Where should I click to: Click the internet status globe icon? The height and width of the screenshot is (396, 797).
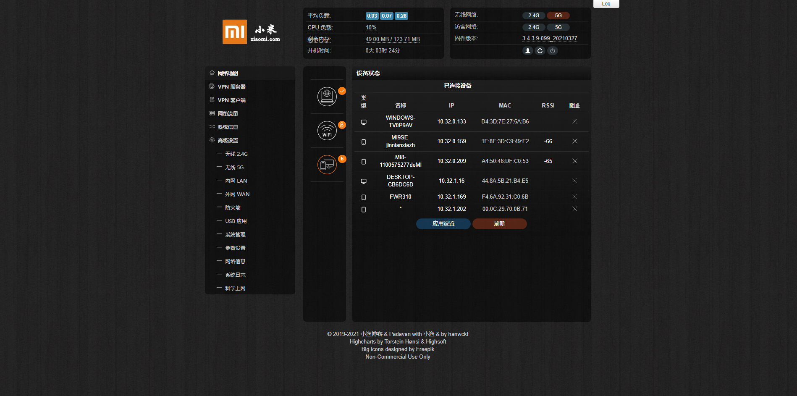pyautogui.click(x=327, y=97)
